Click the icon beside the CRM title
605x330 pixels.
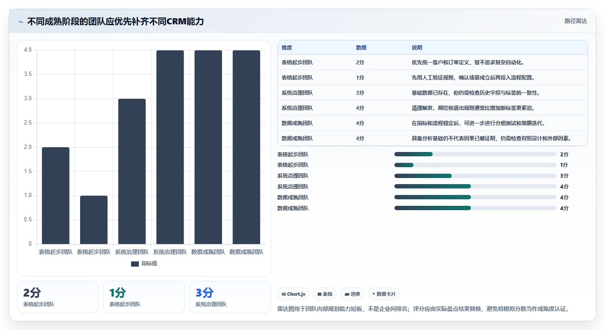pos(21,21)
